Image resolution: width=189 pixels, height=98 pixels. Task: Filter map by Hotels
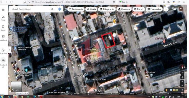[x=91, y=9]
